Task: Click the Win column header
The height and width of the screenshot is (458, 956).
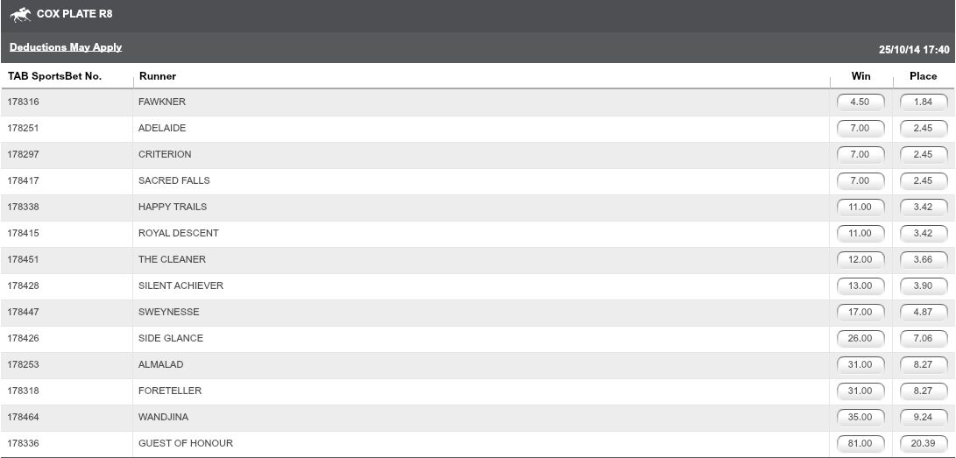Action: (860, 76)
